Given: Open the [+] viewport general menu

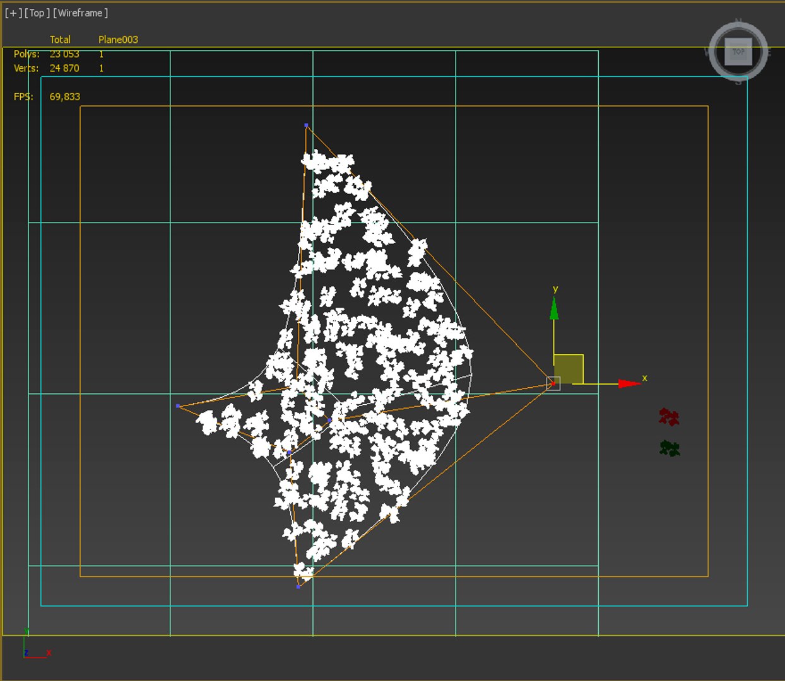Looking at the screenshot, I should 13,13.
